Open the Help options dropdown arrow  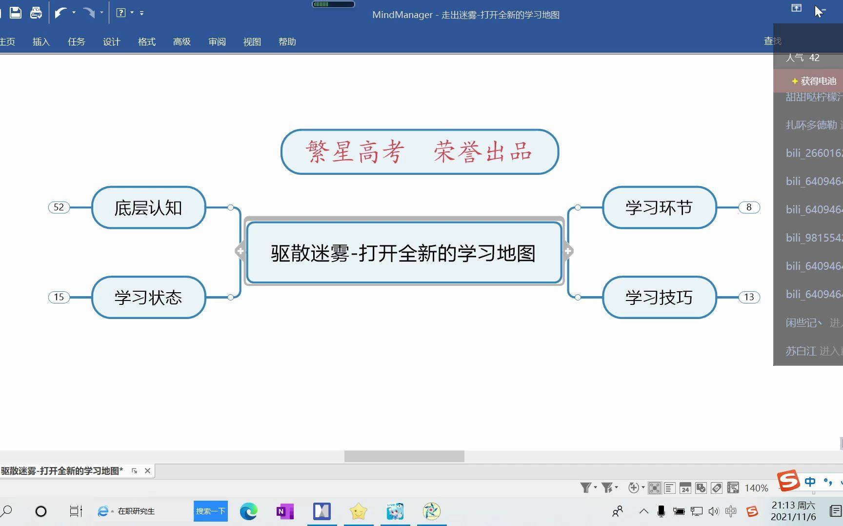(132, 13)
